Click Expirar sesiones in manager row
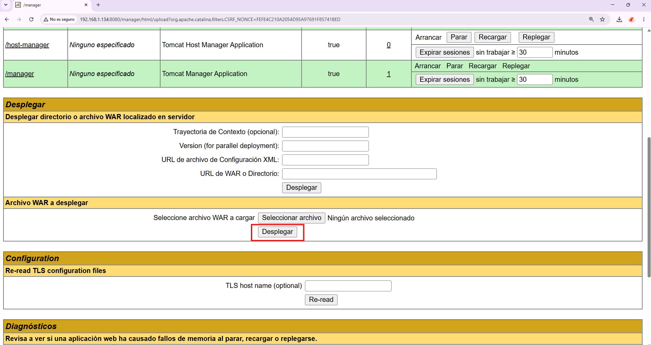The image size is (651, 345). (445, 79)
